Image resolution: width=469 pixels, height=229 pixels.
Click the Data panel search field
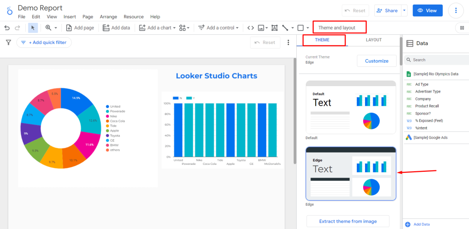(x=436, y=60)
